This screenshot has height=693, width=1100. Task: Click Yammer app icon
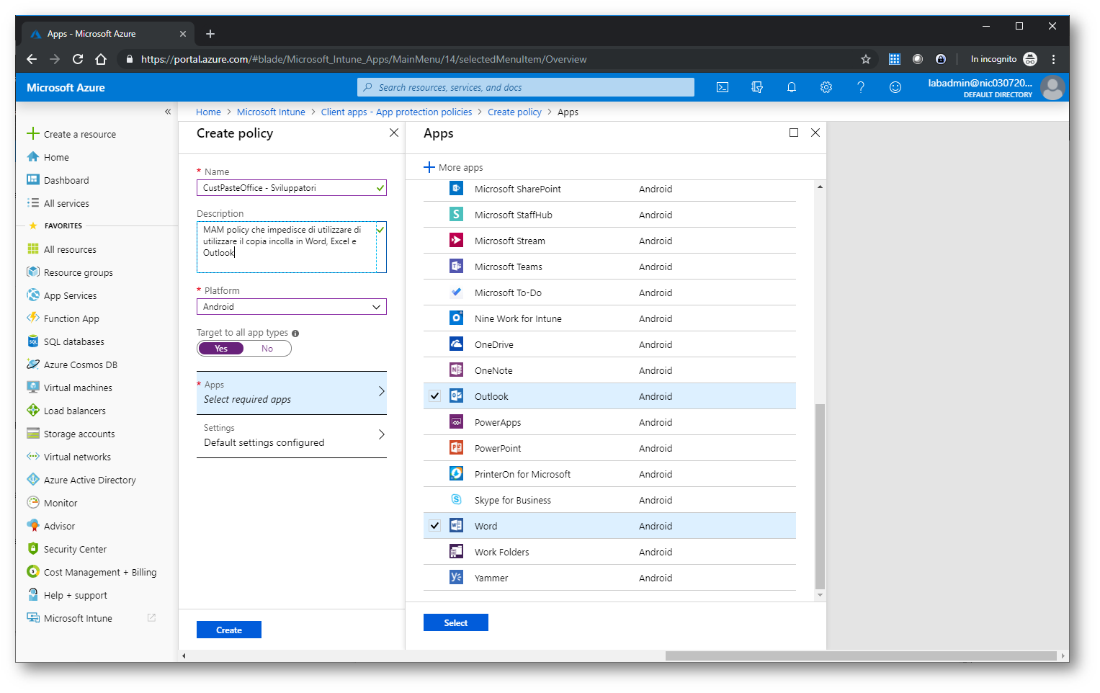tap(456, 578)
